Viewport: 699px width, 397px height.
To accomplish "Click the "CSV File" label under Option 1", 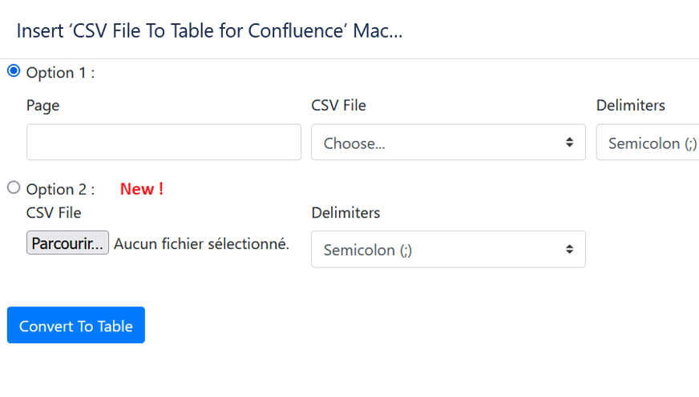I will coord(338,106).
